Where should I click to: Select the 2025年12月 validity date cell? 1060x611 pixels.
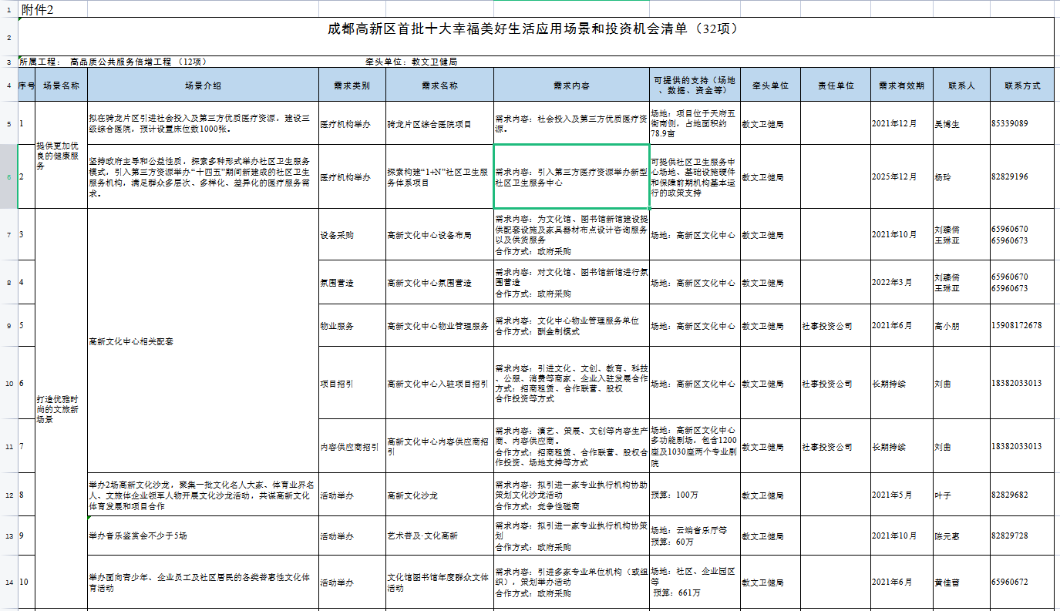pyautogui.click(x=901, y=176)
